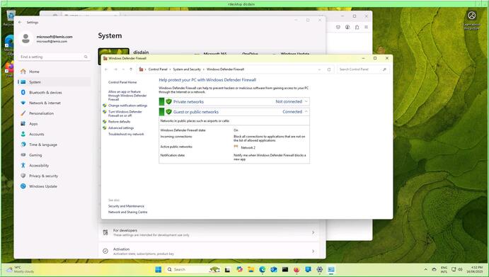
Task: Open the terminal app from taskbar
Action: pyautogui.click(x=285, y=269)
